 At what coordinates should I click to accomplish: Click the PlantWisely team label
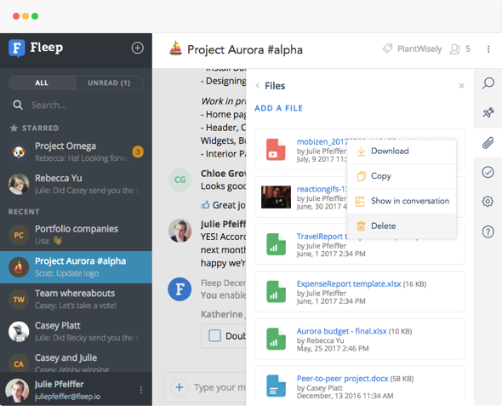(419, 49)
